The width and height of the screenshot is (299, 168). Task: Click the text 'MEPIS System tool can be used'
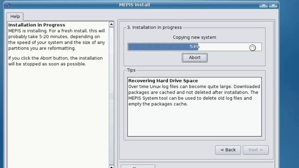[x=162, y=98]
